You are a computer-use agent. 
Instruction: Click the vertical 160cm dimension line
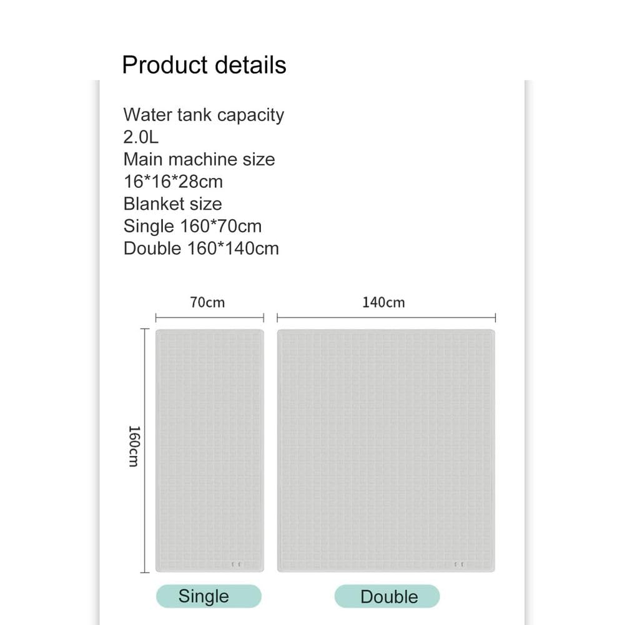click(144, 450)
